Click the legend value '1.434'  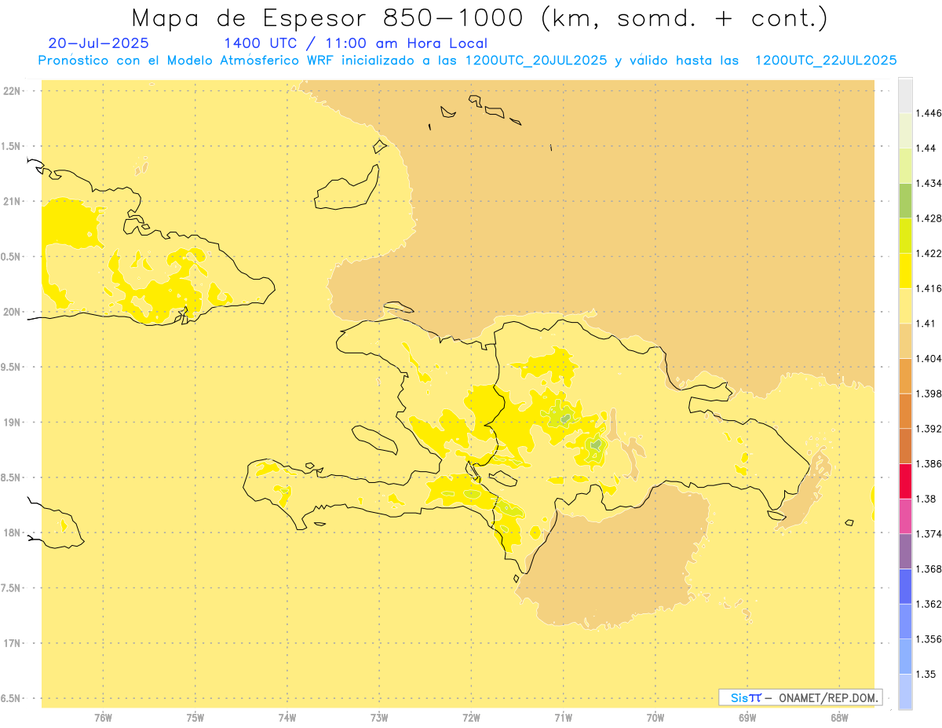pos(929,183)
